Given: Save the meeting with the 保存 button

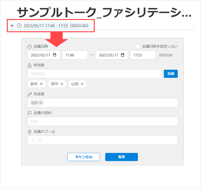Looking at the screenshot, I should (x=122, y=157).
